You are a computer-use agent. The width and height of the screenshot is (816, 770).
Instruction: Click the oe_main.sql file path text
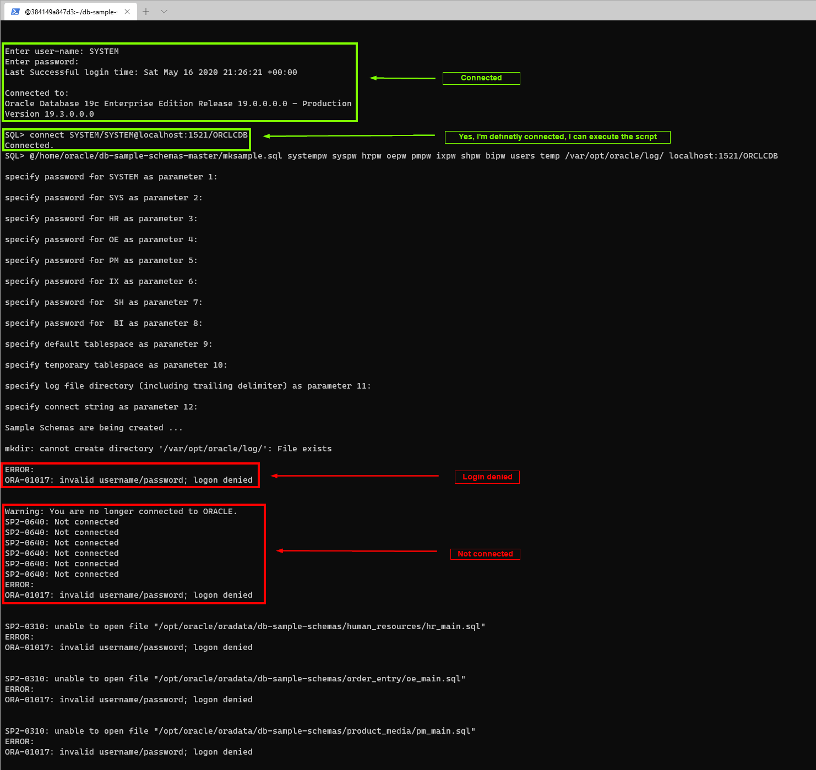tap(235, 678)
